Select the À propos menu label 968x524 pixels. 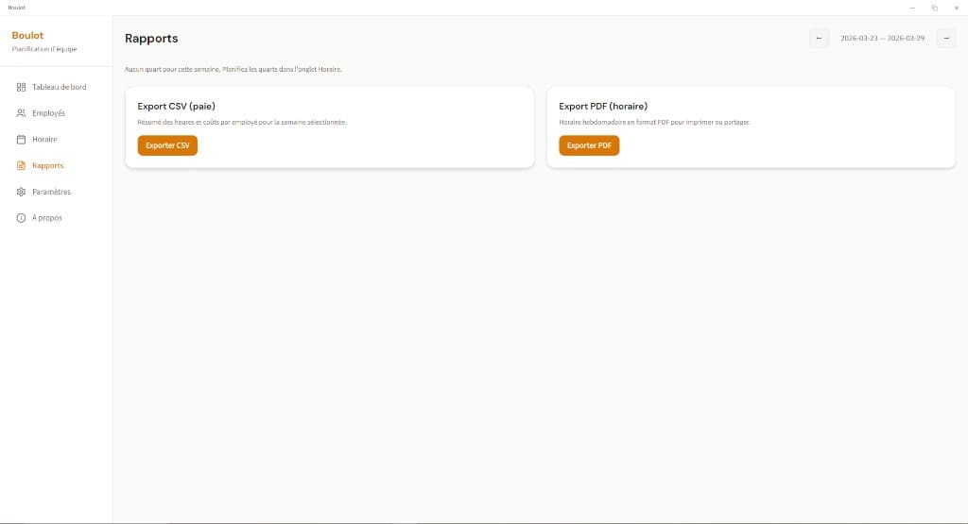tap(47, 218)
